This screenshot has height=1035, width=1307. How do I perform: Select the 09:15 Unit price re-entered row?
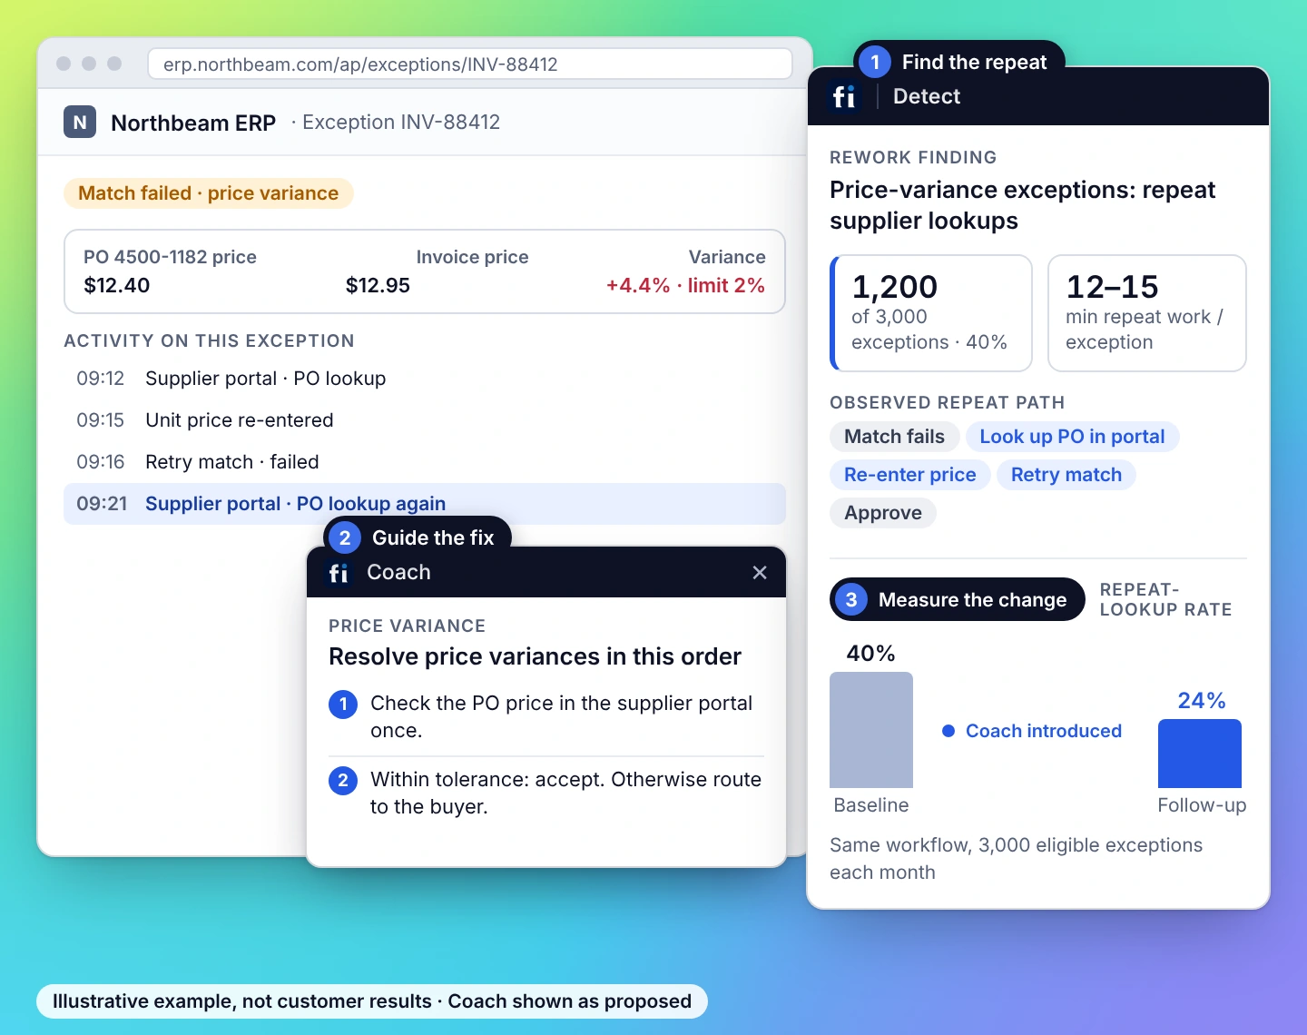click(425, 420)
